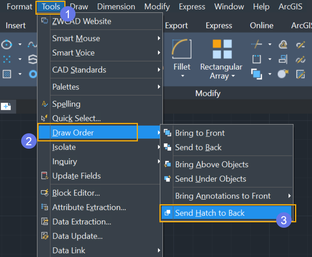Click the Spelling check icon
Viewport: 312px width, 257px height.
(x=44, y=104)
